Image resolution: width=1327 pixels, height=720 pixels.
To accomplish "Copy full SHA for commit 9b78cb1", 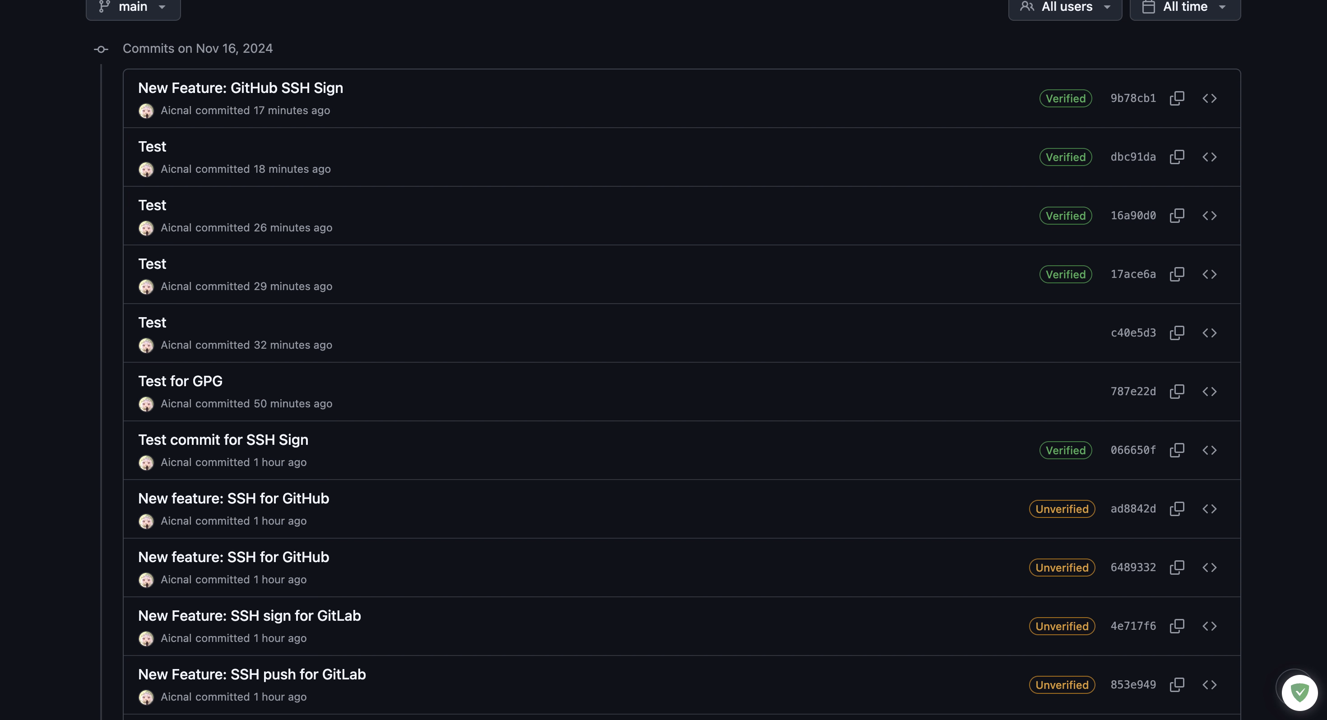I will pyautogui.click(x=1177, y=98).
